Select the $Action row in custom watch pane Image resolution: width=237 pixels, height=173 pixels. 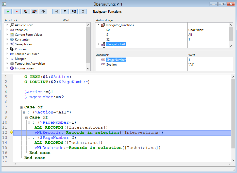[x=111, y=65]
